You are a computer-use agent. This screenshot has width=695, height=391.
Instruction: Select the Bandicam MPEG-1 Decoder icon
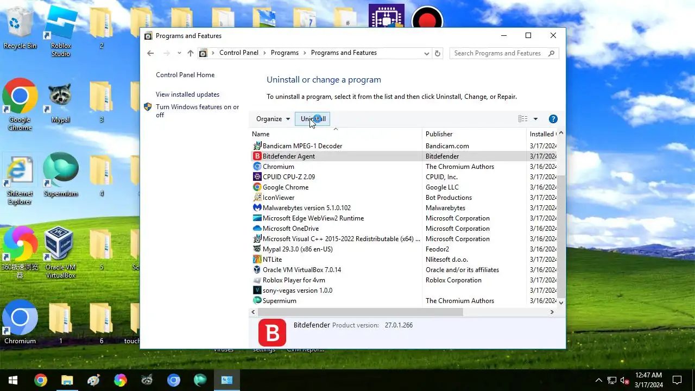click(x=257, y=146)
